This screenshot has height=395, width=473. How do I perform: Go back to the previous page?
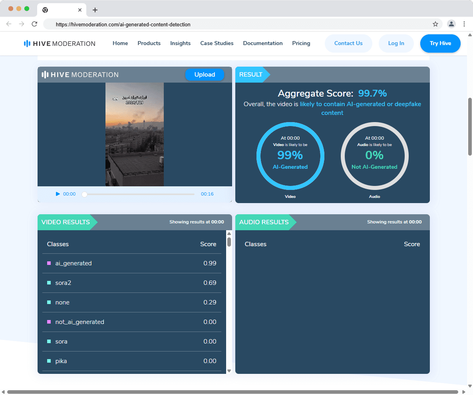coord(9,24)
